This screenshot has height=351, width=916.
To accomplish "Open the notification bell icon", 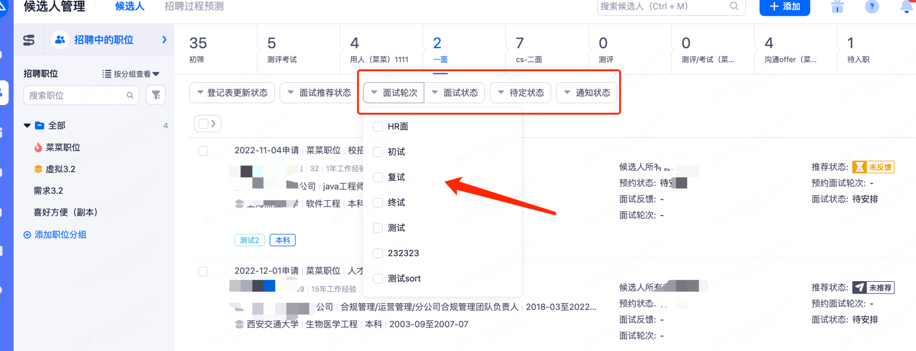I will (907, 6).
